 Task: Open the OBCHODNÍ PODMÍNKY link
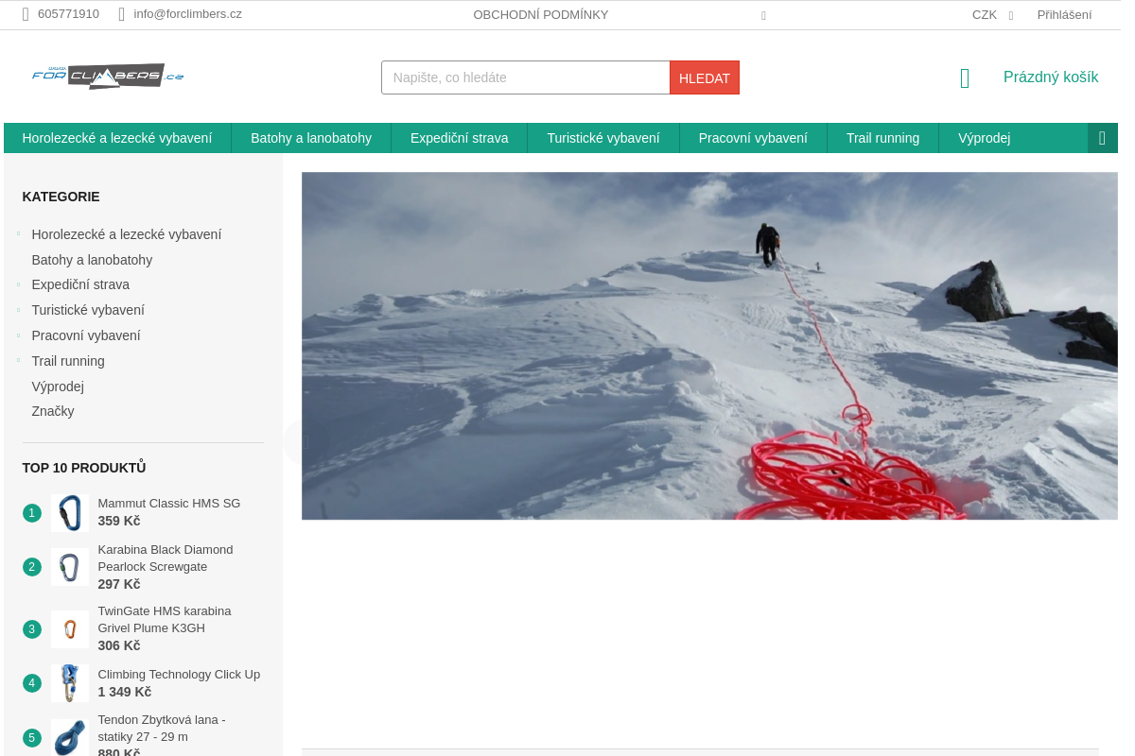coord(540,15)
